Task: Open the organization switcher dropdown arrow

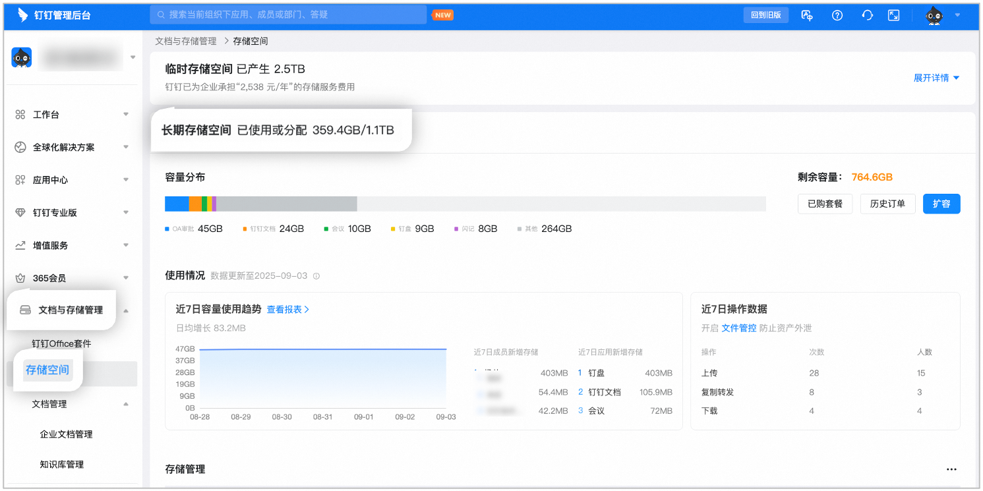Action: coord(133,57)
